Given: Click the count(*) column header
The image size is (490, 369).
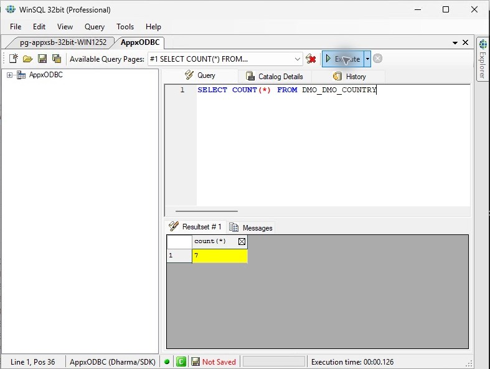Looking at the screenshot, I should pos(220,242).
